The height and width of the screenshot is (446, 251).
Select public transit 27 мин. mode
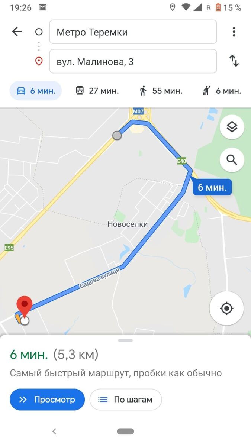pos(97,91)
